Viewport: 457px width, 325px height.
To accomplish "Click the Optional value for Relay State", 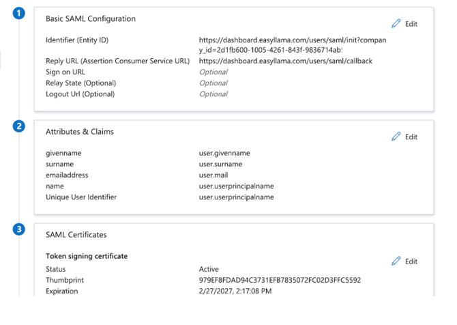I will [x=213, y=83].
